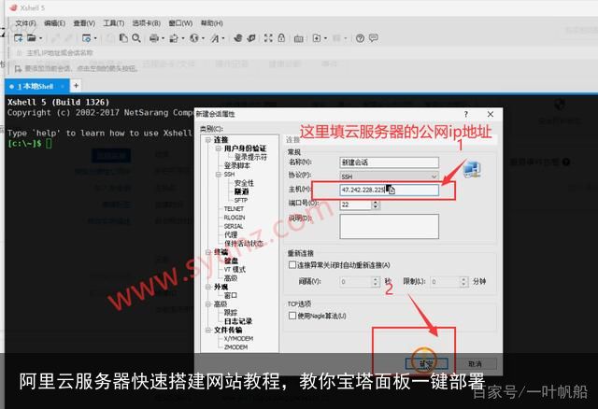Screen dimensions: 598x409
Task: Select SFTP in category tree
Action: pos(241,200)
